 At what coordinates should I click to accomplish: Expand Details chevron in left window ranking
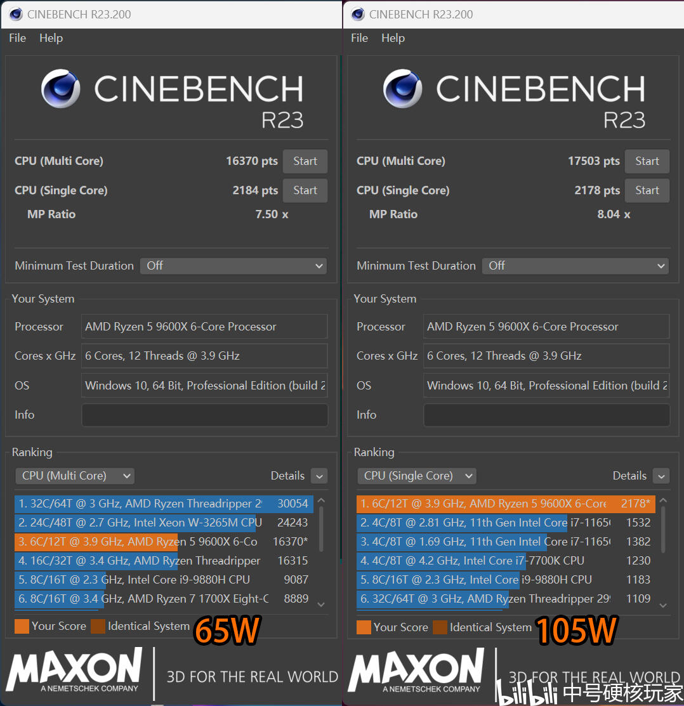319,476
